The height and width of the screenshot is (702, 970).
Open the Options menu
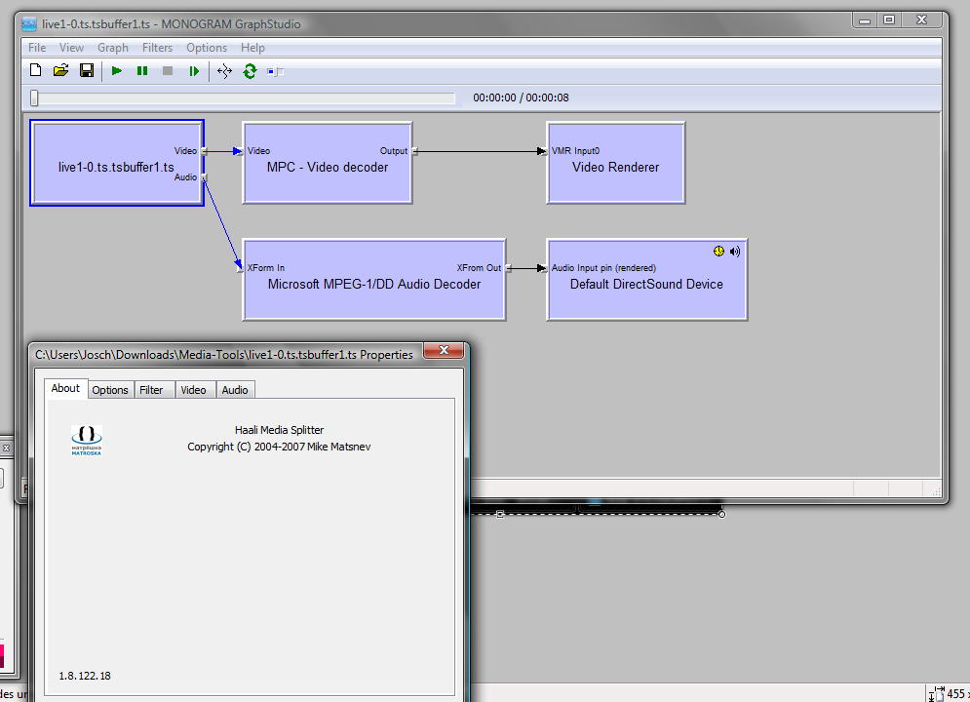coord(207,48)
